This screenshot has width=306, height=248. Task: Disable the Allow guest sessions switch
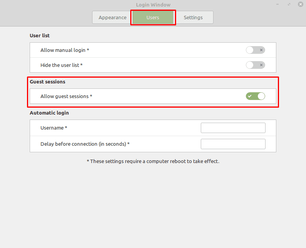[x=255, y=96]
